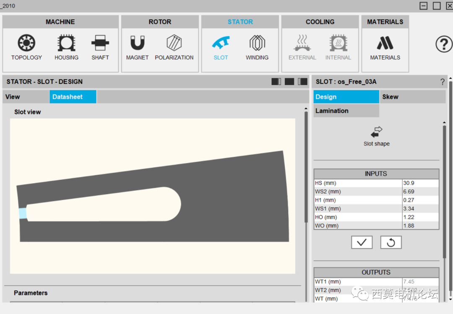This screenshot has width=453, height=314.
Task: Open External cooling settings
Action: coord(302,47)
